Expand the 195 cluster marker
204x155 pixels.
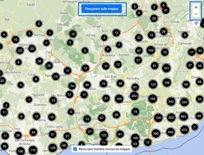[20, 151]
